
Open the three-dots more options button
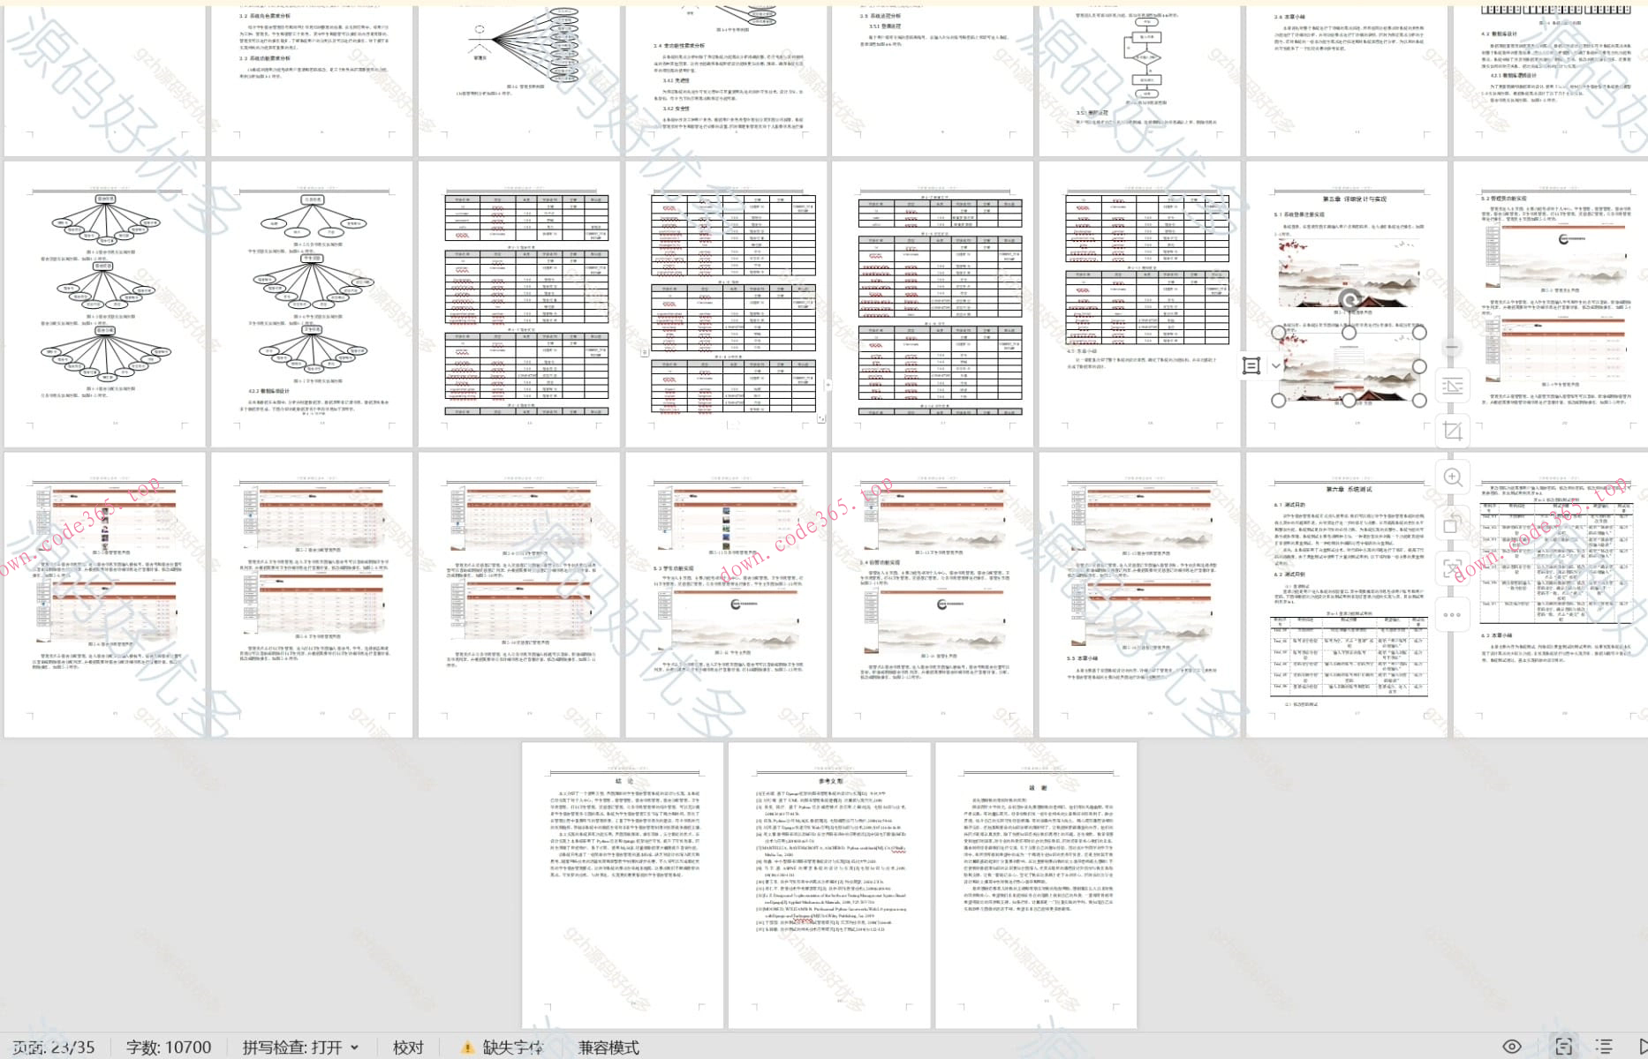pyautogui.click(x=1452, y=615)
